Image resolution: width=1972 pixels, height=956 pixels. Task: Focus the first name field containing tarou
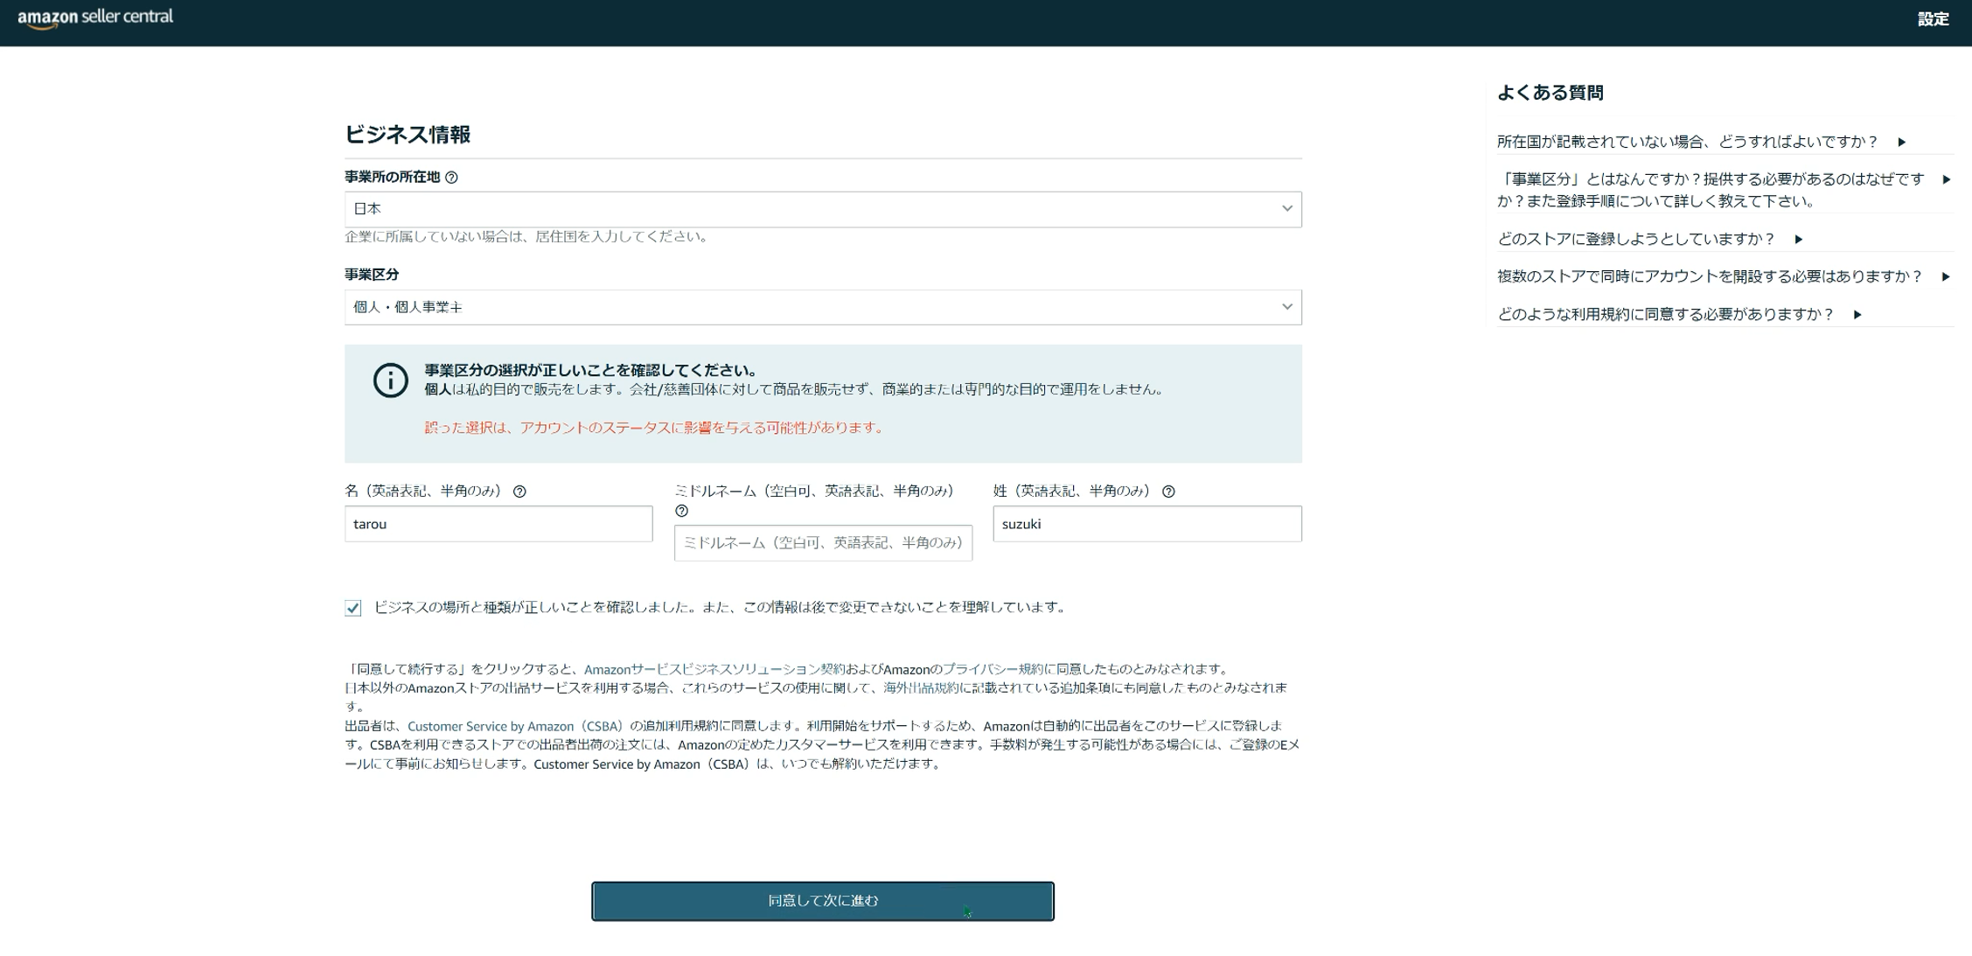click(x=498, y=524)
